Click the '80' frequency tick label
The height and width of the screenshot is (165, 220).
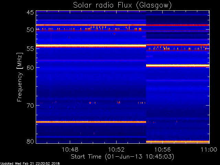click(x=30, y=141)
